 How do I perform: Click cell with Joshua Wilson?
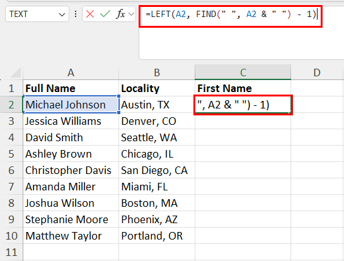(x=71, y=203)
